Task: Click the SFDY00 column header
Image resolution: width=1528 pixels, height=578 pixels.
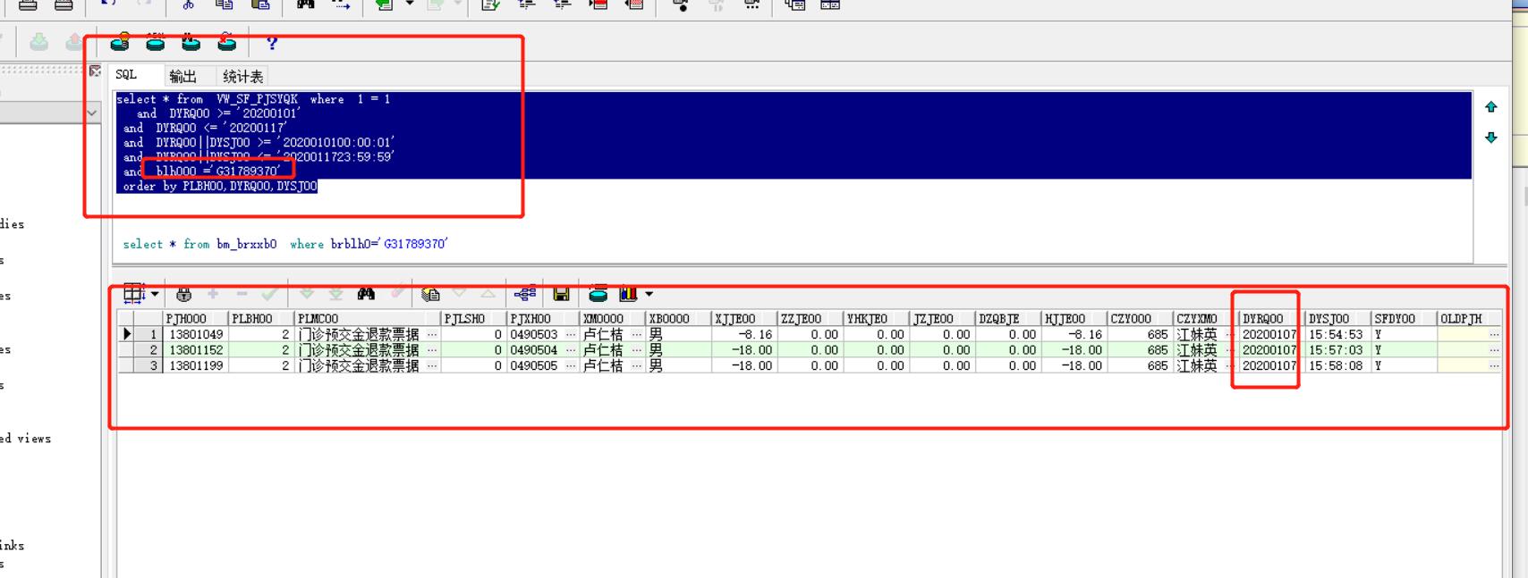Action: click(1403, 318)
